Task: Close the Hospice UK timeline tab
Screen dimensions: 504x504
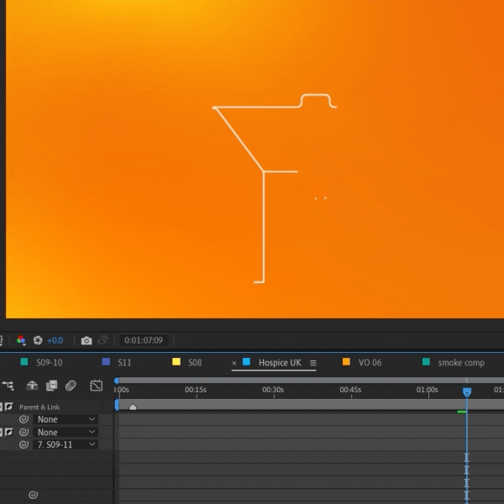Action: 234,363
